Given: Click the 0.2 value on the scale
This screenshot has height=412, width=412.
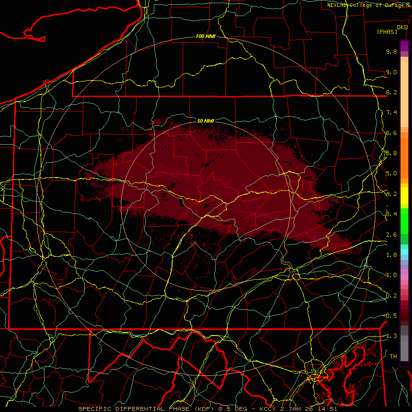Looking at the screenshot, I should [391, 296].
